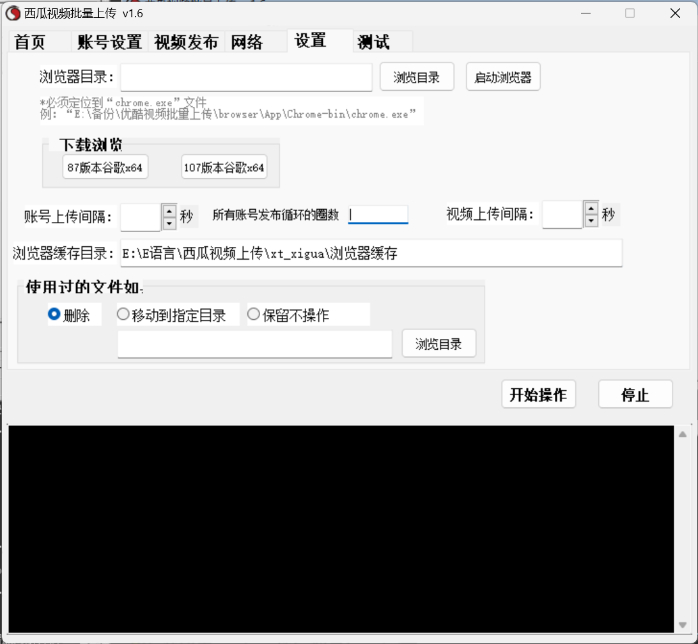The height and width of the screenshot is (644, 698).
Task: Click the app logo icon in title bar
Action: pos(12,13)
